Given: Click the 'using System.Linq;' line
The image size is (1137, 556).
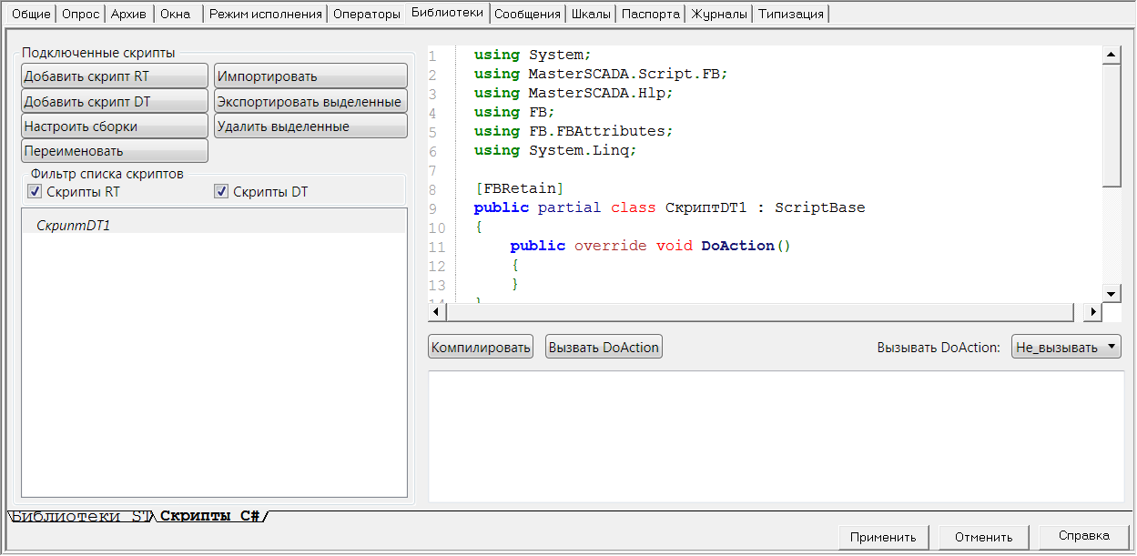Looking at the screenshot, I should (555, 150).
